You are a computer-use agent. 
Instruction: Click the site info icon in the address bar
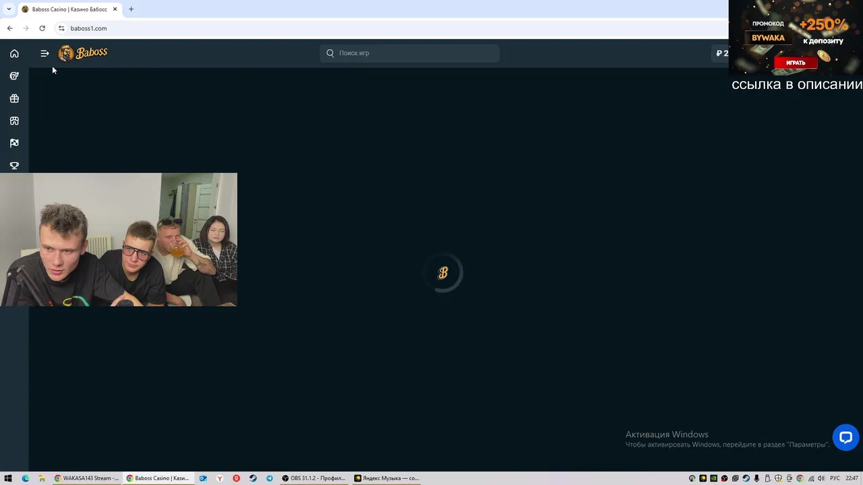(61, 28)
